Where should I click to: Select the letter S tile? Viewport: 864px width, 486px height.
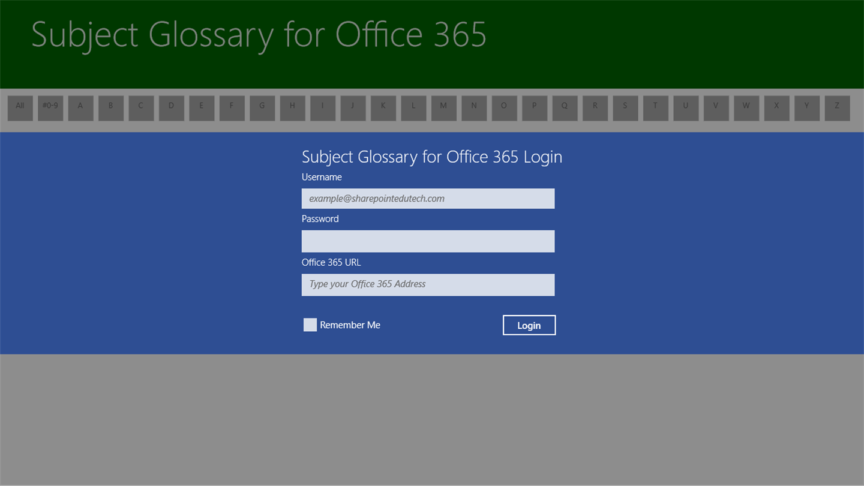[x=625, y=108]
